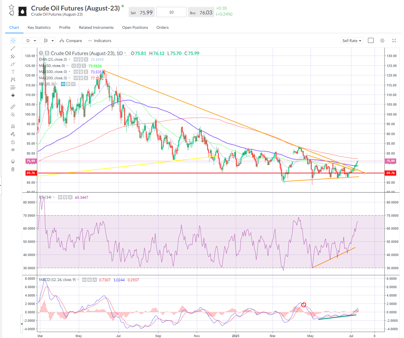Open the Sell Rate dropdown
The image size is (404, 338).
352,41
